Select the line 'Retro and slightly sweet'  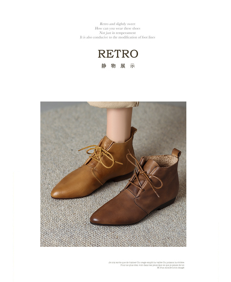[x=118, y=24]
